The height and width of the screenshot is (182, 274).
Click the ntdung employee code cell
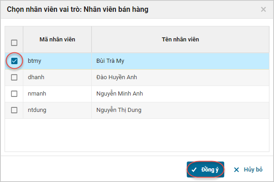pyautogui.click(x=37, y=110)
